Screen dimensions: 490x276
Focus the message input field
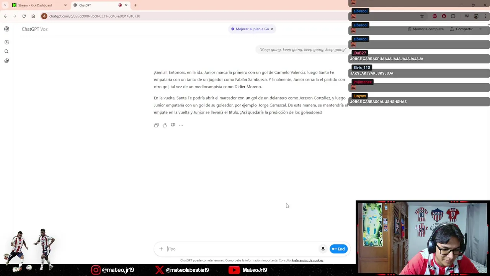pos(241,249)
